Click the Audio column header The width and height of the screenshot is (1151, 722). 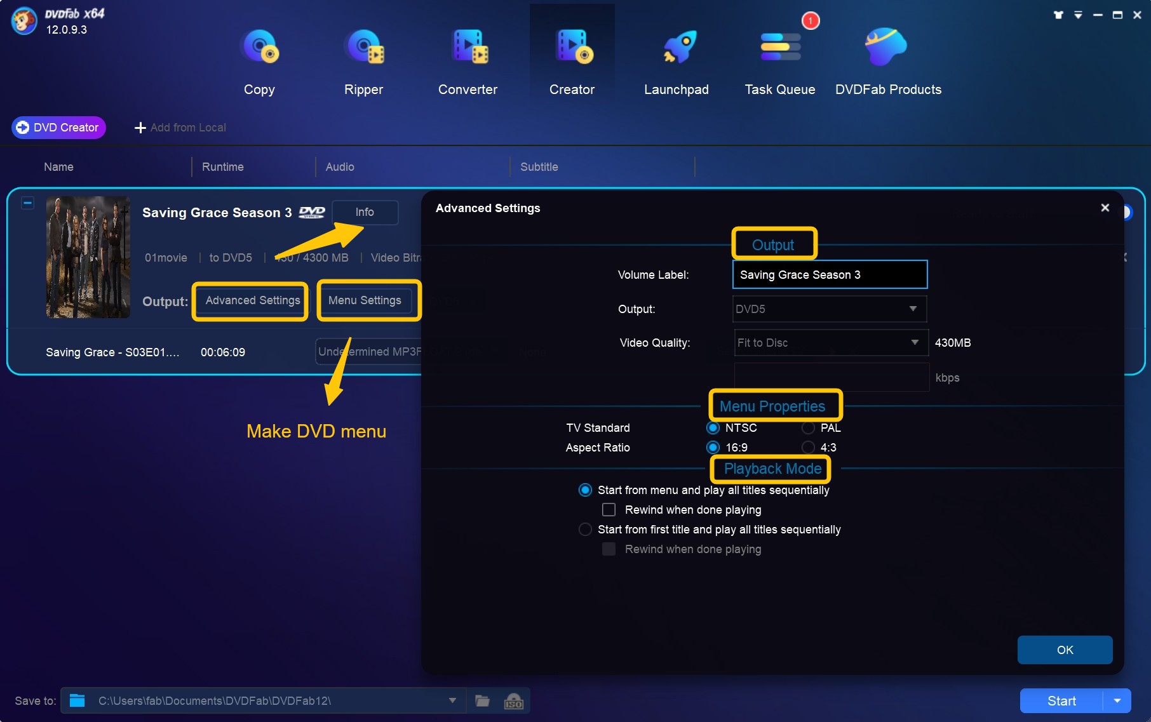pos(340,167)
